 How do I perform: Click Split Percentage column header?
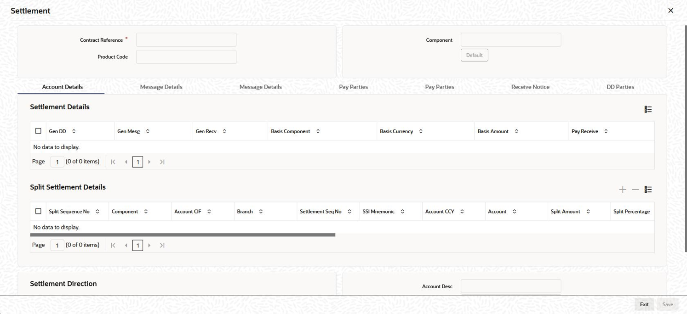(x=631, y=212)
